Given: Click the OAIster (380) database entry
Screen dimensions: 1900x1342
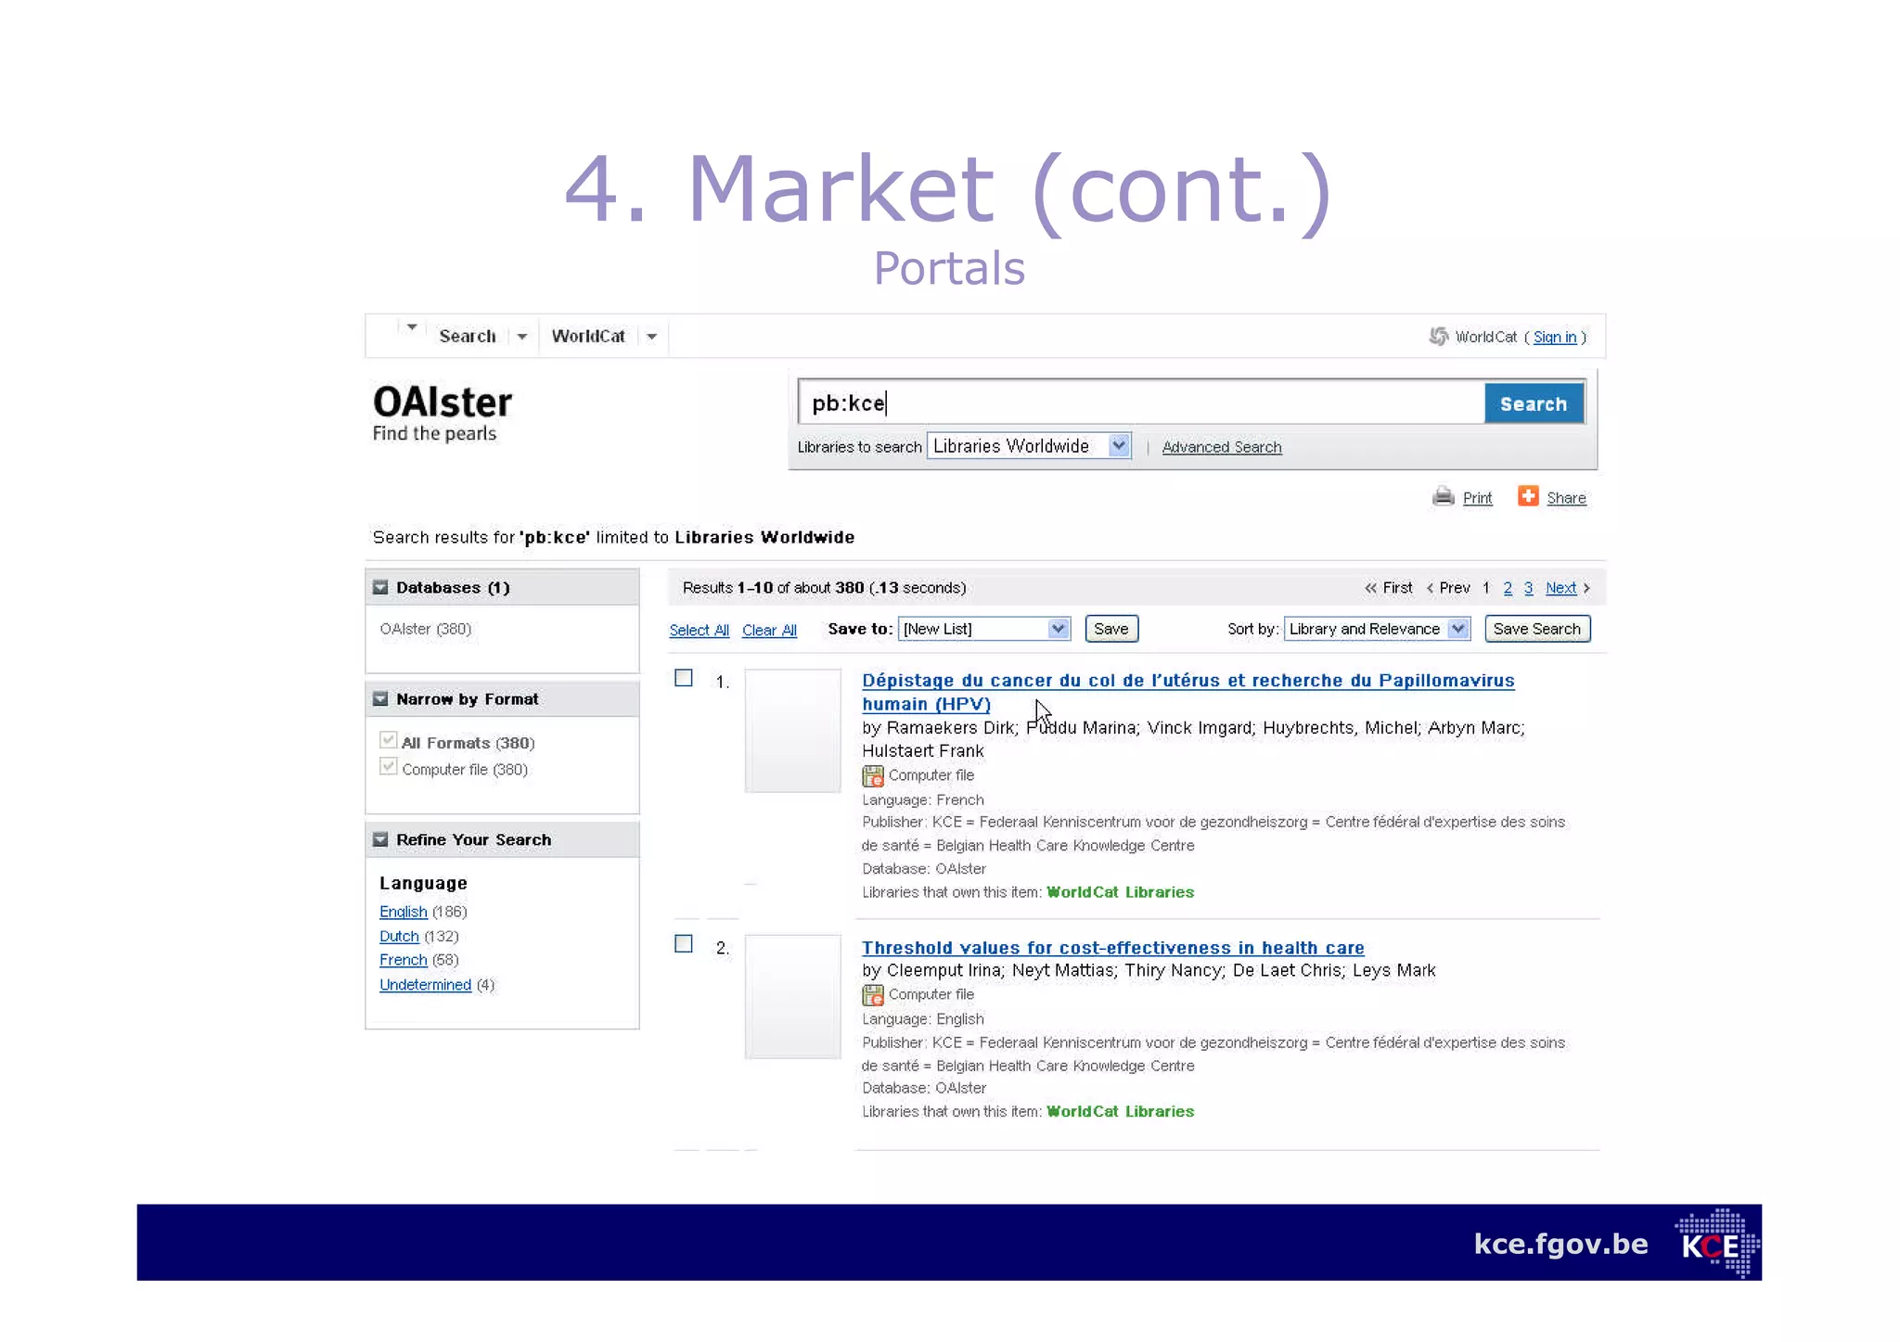Looking at the screenshot, I should pos(426,629).
